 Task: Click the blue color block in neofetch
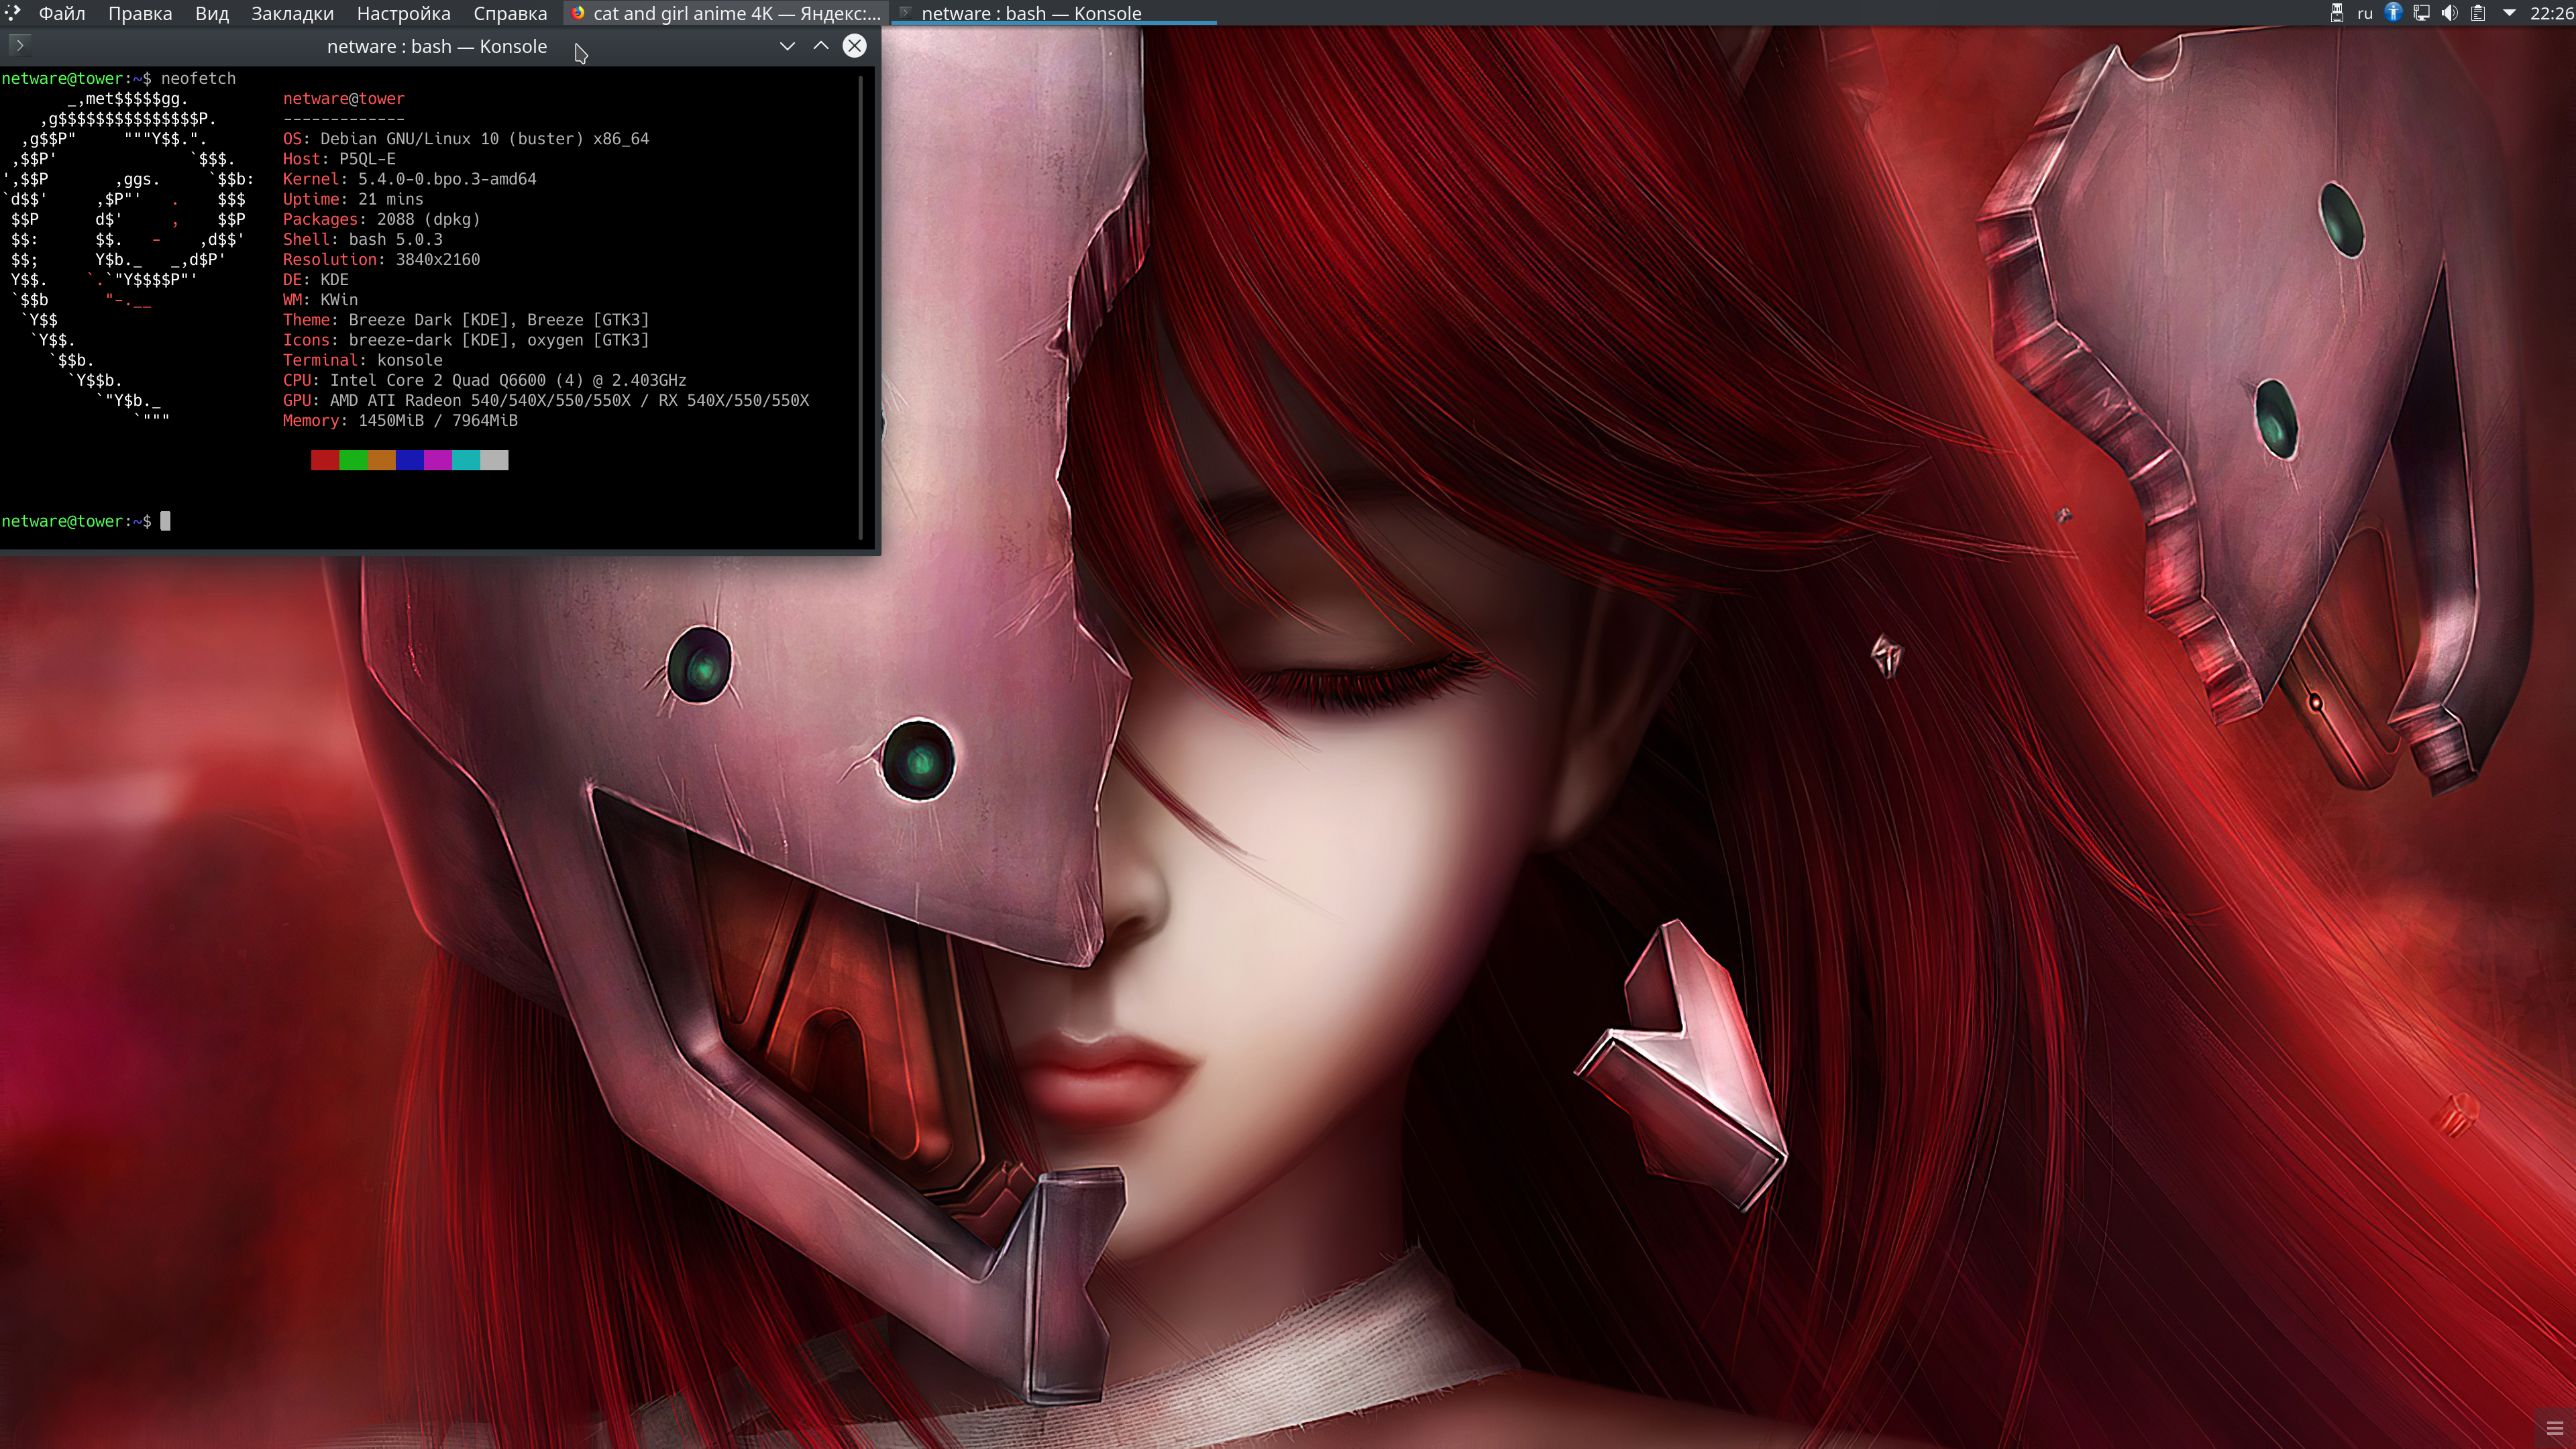point(410,460)
